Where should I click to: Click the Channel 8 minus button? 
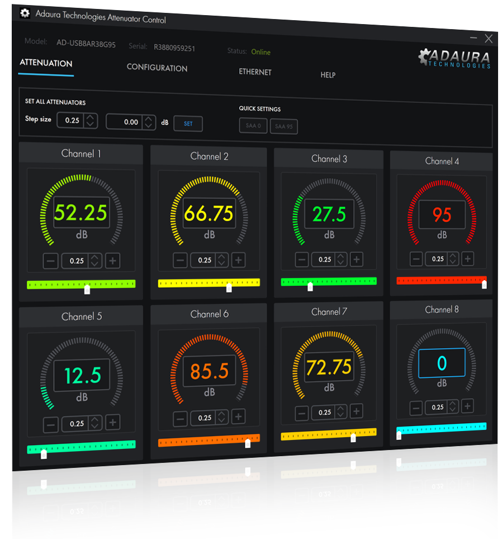(x=416, y=409)
